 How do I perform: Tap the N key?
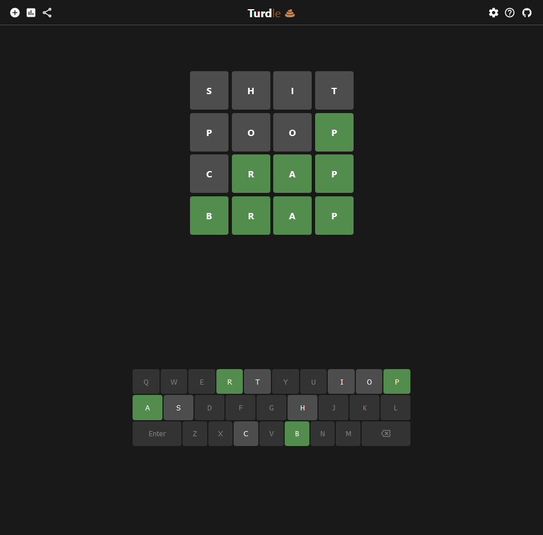pos(323,433)
